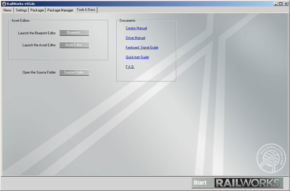Select the Tools & Docs tab
The width and height of the screenshot is (290, 191).
[x=86, y=10]
